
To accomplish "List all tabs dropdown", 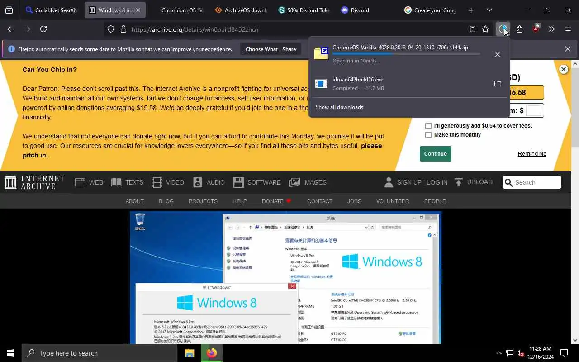I will [x=489, y=10].
